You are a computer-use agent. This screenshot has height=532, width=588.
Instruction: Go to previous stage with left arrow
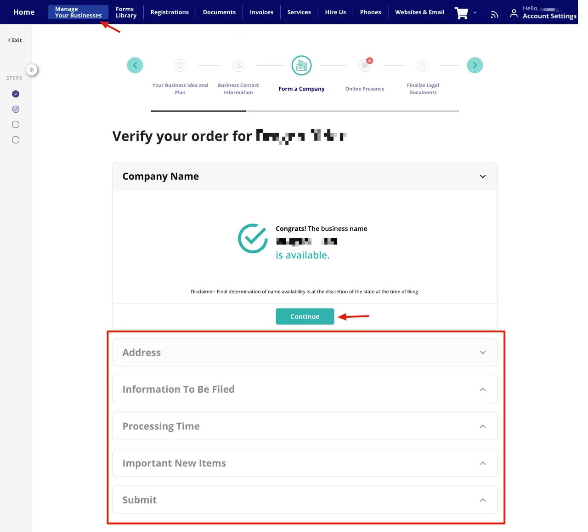pyautogui.click(x=135, y=65)
